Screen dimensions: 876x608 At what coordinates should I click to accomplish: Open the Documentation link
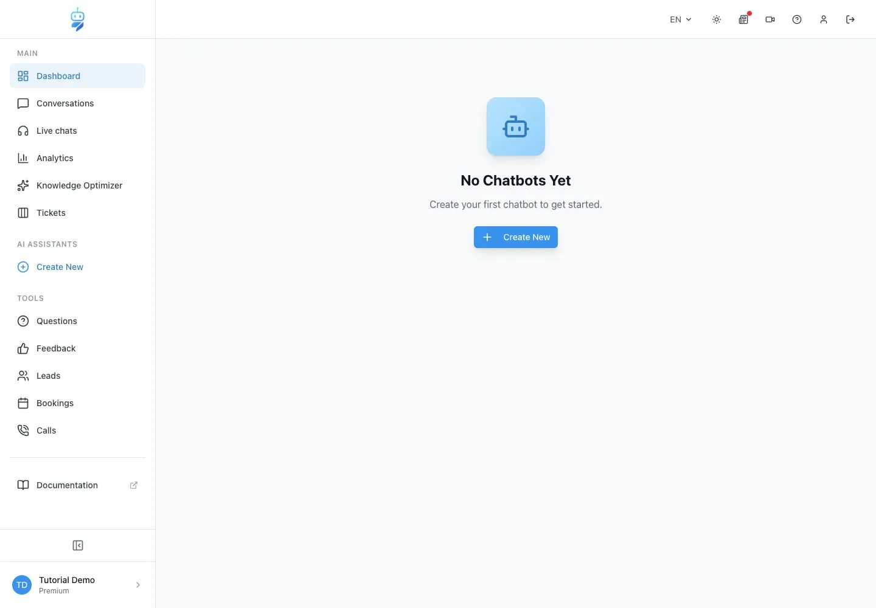click(x=77, y=485)
